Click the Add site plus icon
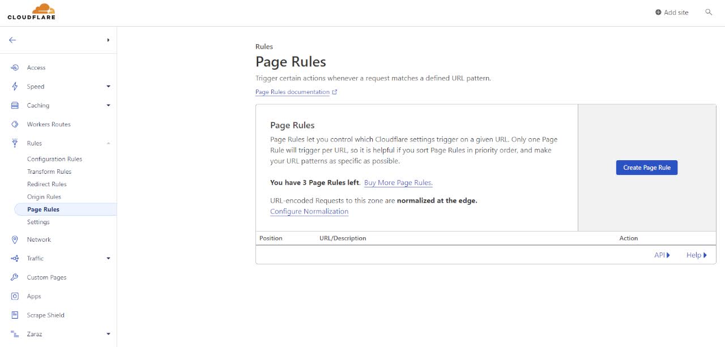The image size is (725, 347). [658, 12]
